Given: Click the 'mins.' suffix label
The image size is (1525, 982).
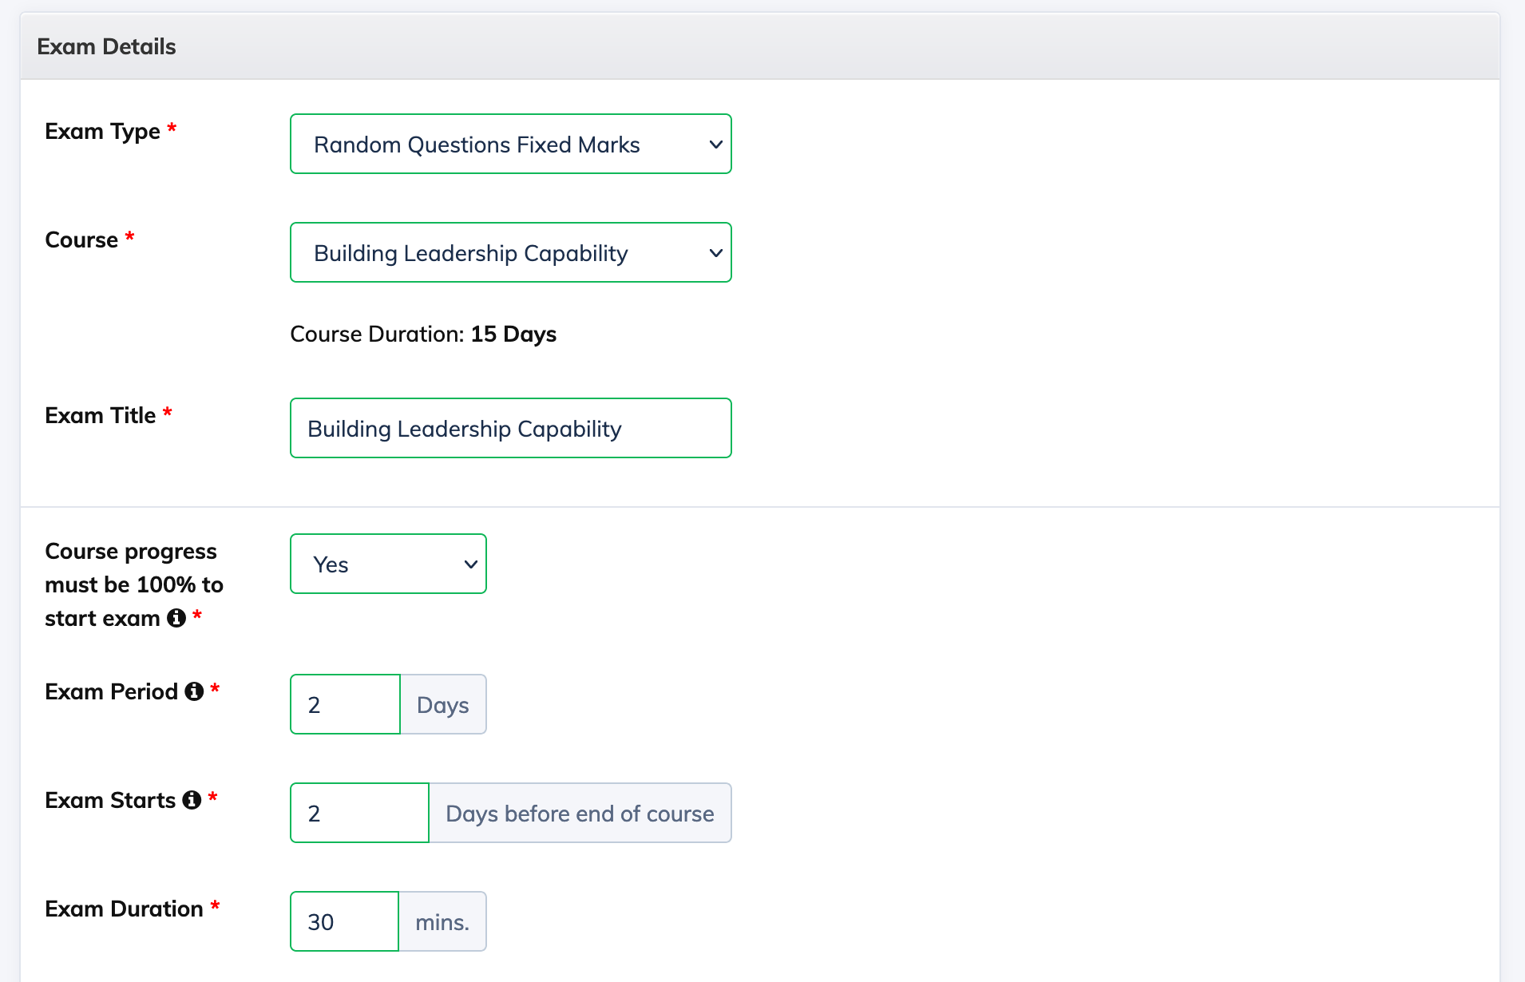Looking at the screenshot, I should 442,921.
